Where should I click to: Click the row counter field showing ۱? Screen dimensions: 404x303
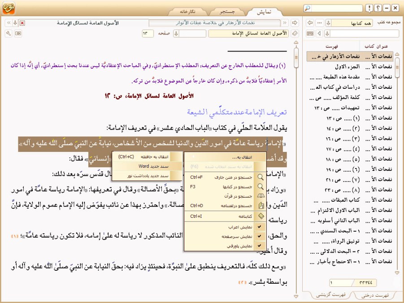(x=341, y=283)
